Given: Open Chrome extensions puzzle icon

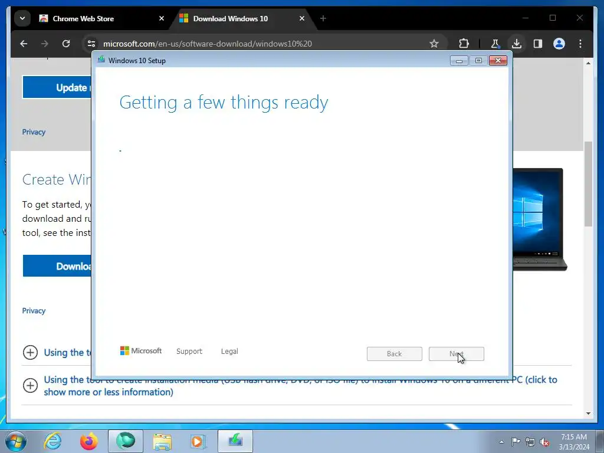Looking at the screenshot, I should click(464, 44).
